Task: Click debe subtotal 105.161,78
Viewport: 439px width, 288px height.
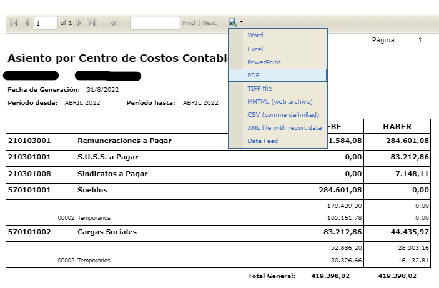Action: coord(344,217)
